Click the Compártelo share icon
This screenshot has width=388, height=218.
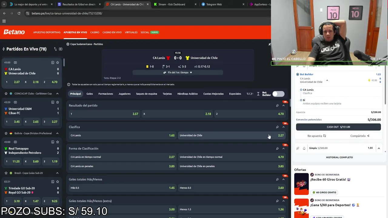click(368, 136)
